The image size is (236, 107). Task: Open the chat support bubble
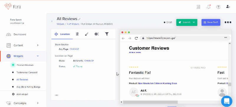click(x=227, y=101)
